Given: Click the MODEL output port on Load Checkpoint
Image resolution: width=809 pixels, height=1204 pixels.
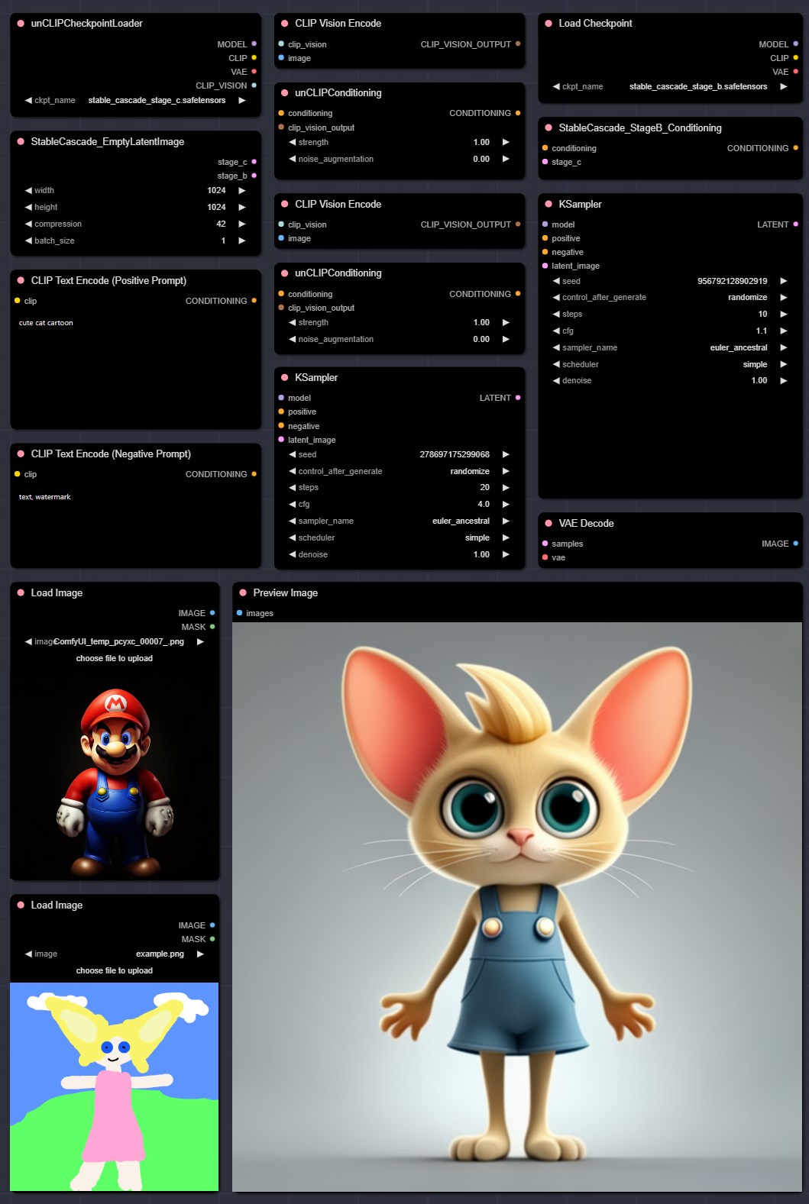Looking at the screenshot, I should (795, 44).
